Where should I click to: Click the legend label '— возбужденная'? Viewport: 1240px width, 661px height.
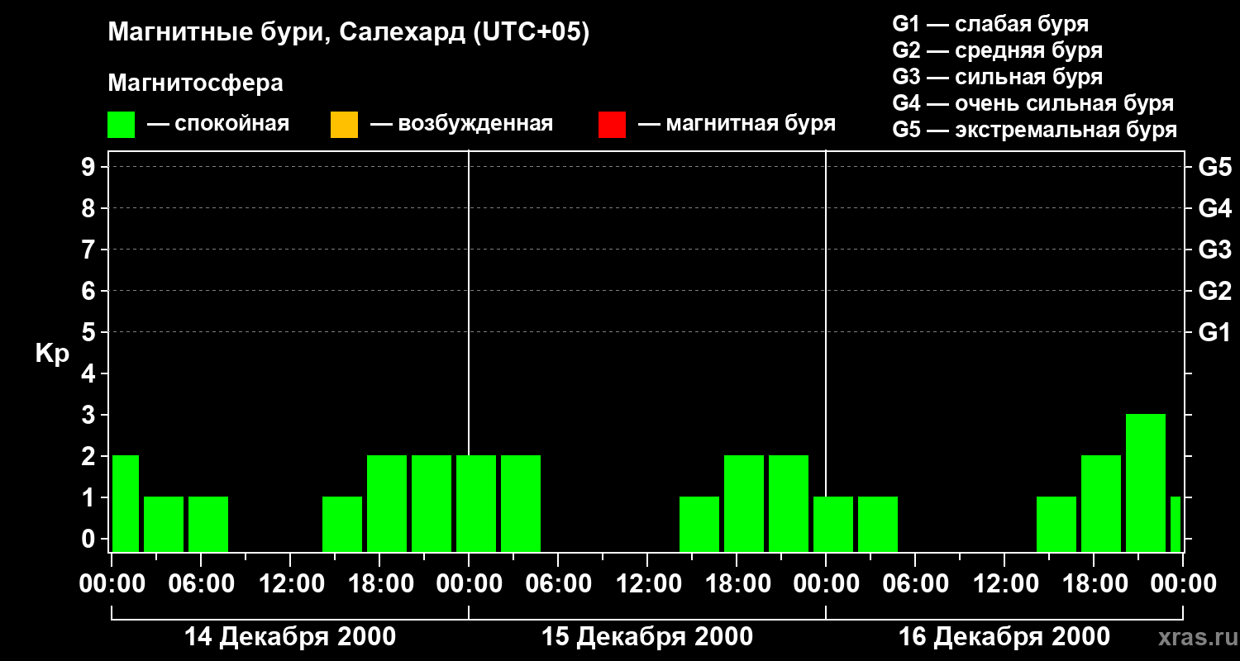[x=461, y=125]
